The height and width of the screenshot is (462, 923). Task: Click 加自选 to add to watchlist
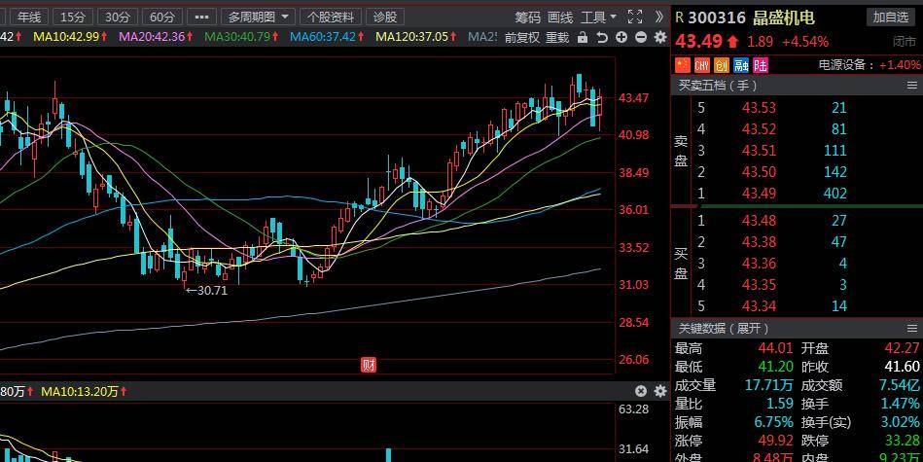pyautogui.click(x=890, y=17)
